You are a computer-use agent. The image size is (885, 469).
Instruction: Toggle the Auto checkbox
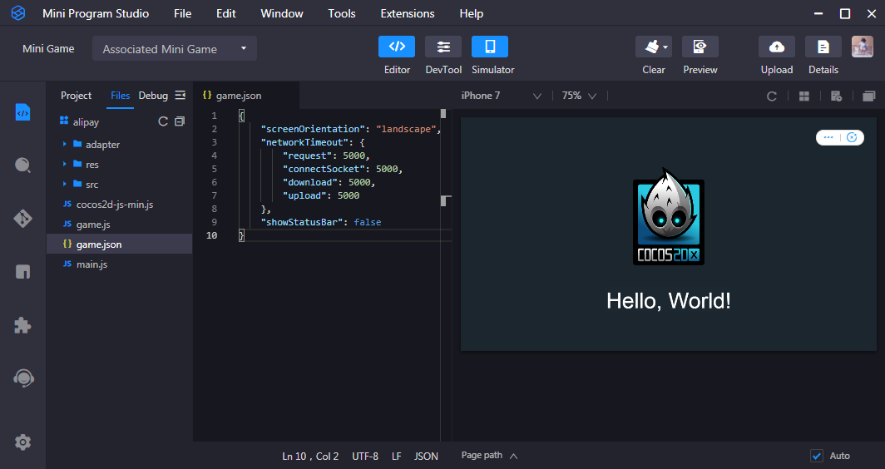816,456
